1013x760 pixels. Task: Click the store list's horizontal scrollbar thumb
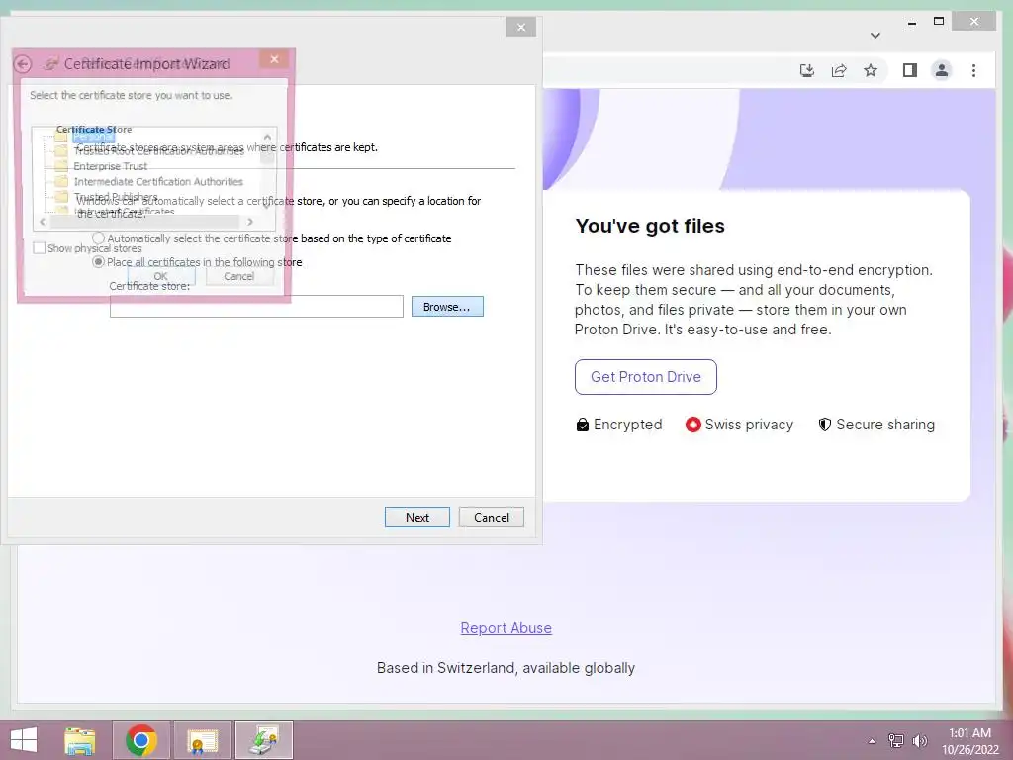tap(144, 222)
